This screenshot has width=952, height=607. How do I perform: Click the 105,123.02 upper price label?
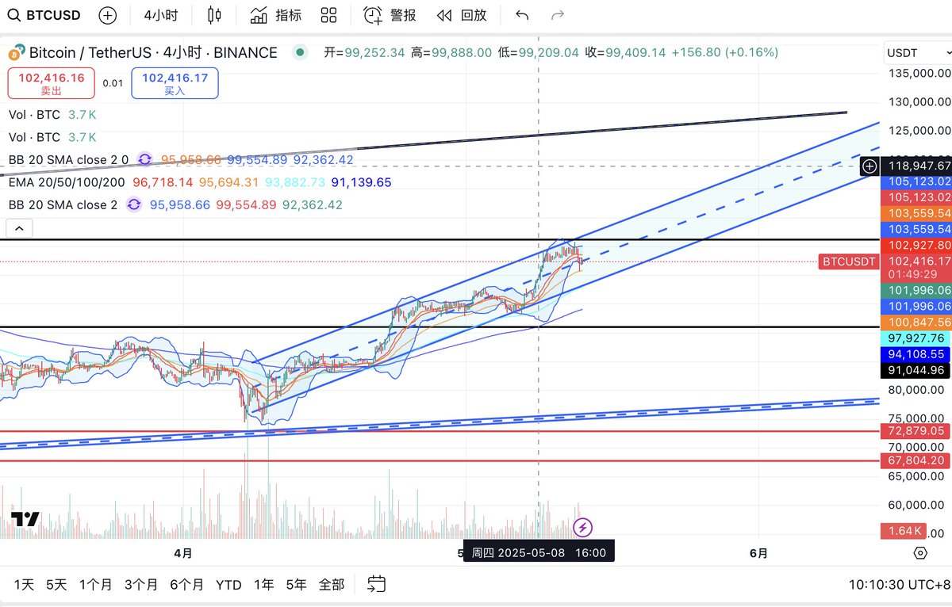point(916,181)
